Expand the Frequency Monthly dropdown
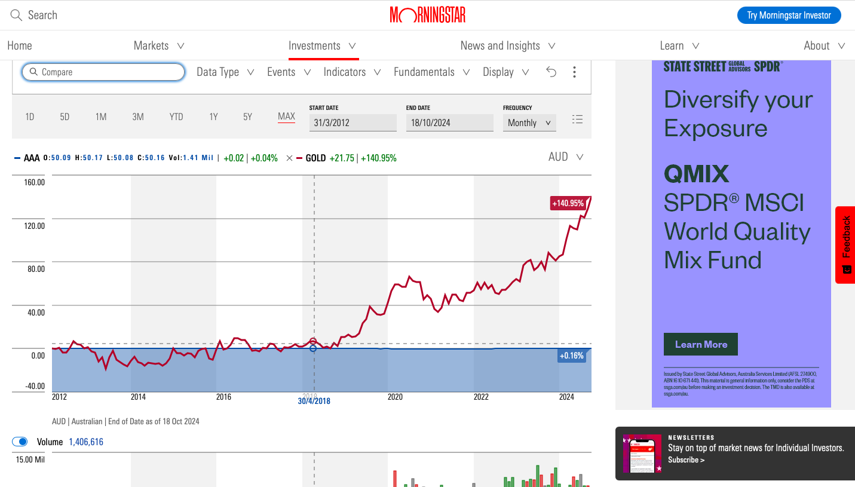 [529, 122]
